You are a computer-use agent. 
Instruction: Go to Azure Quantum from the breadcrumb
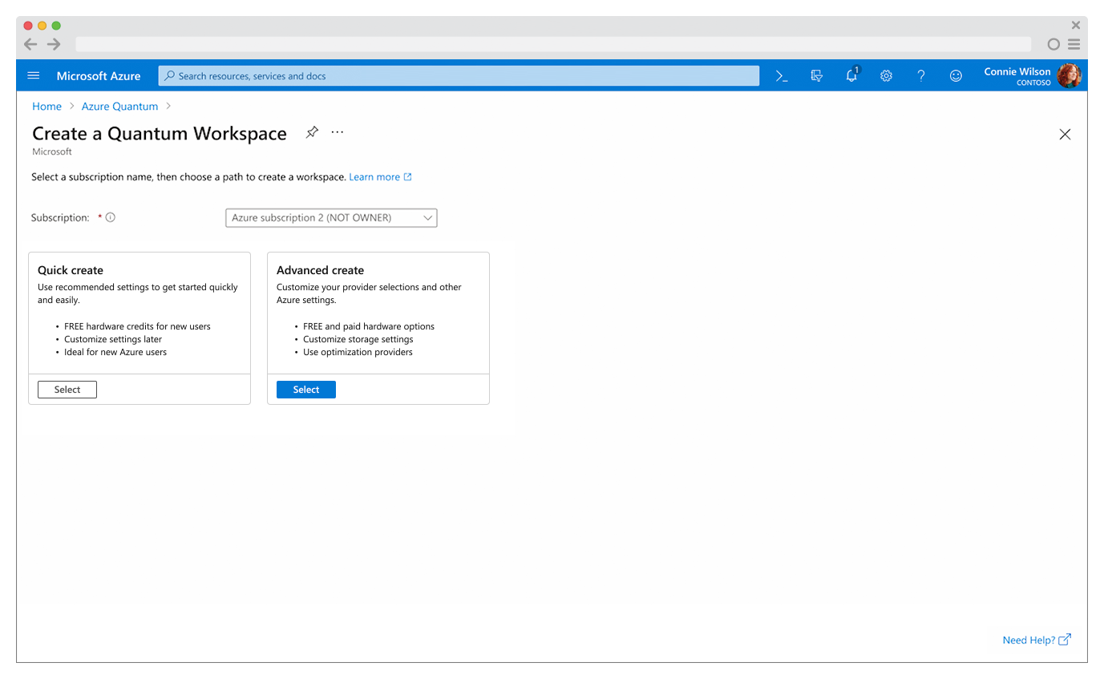(119, 106)
